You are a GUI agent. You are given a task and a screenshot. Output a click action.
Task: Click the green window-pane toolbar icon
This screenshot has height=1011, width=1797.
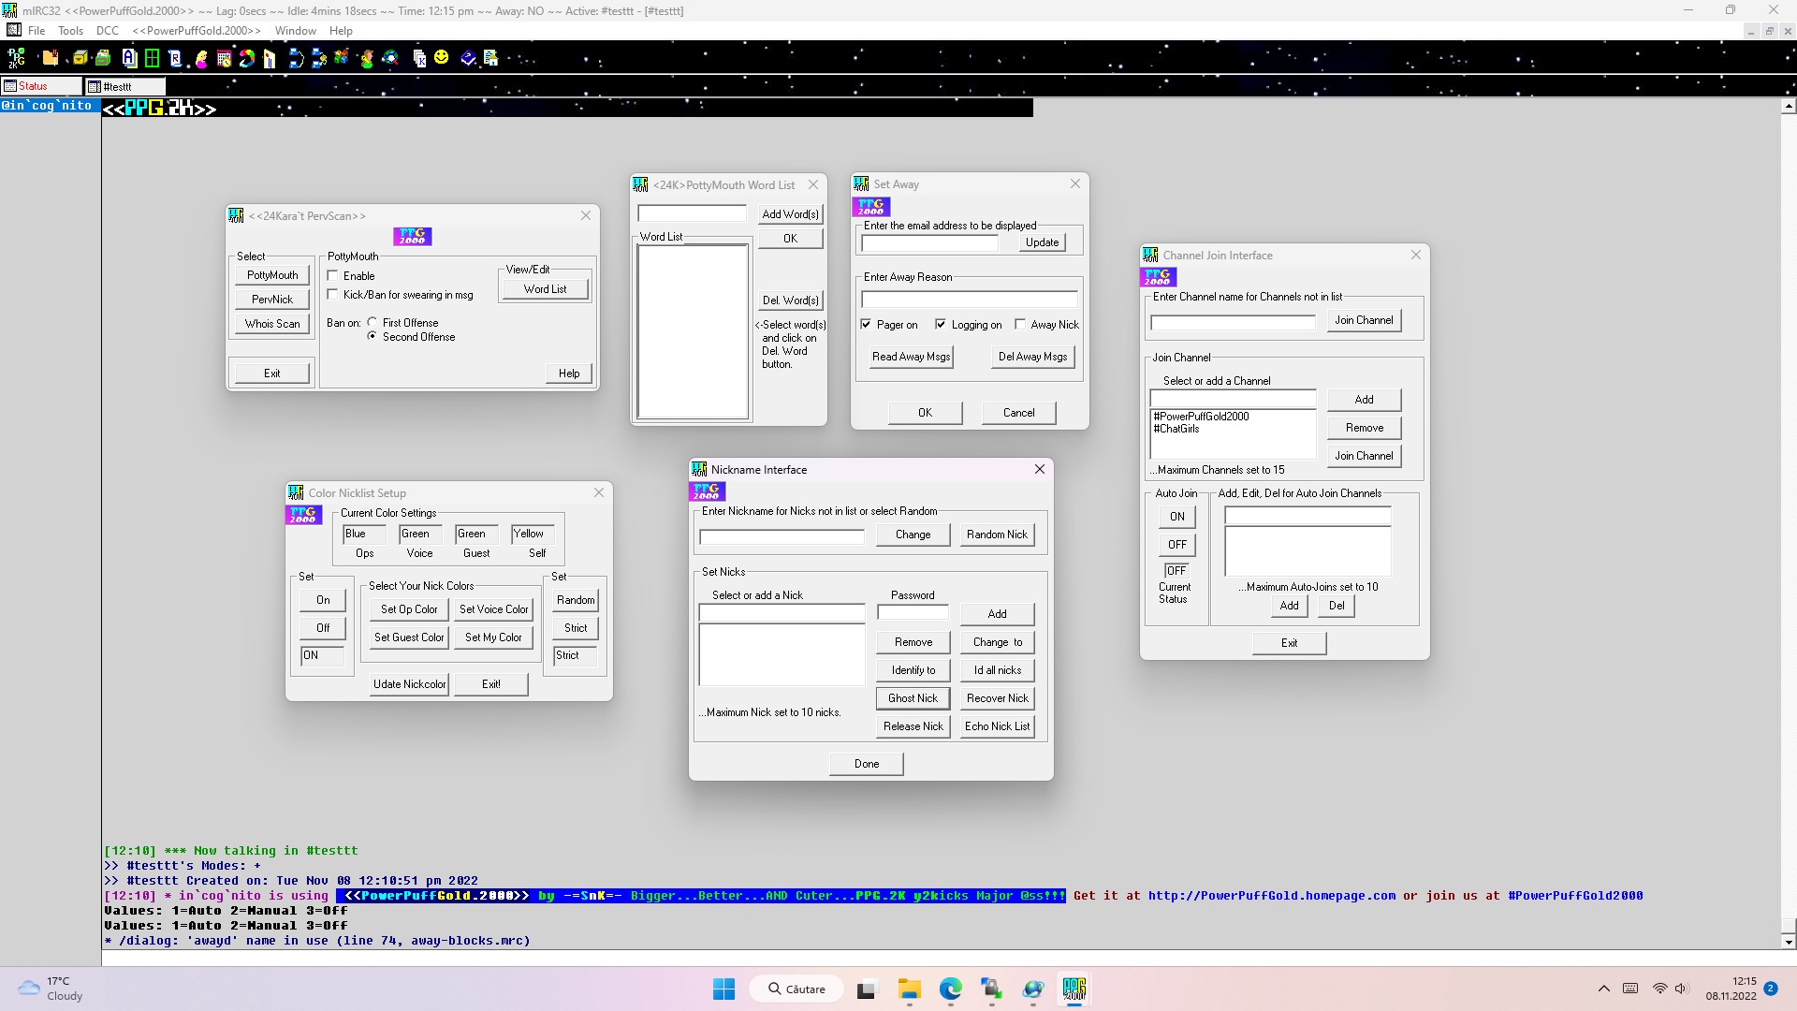[152, 58]
